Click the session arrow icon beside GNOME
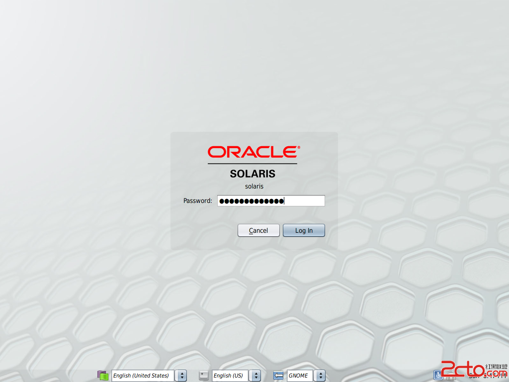Viewport: 509px width, 382px height. click(278, 376)
